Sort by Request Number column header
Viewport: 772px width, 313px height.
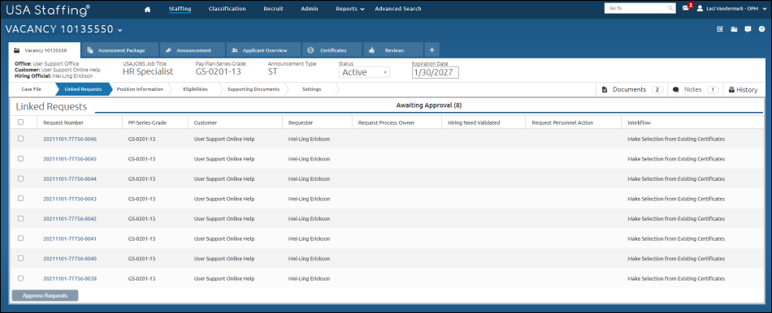tap(63, 122)
